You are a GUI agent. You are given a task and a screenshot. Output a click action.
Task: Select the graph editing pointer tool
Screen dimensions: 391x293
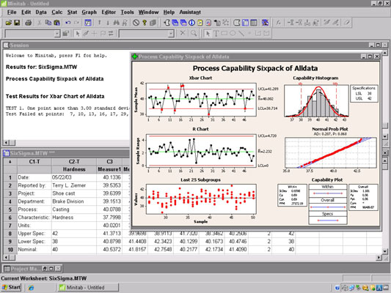[208, 34]
